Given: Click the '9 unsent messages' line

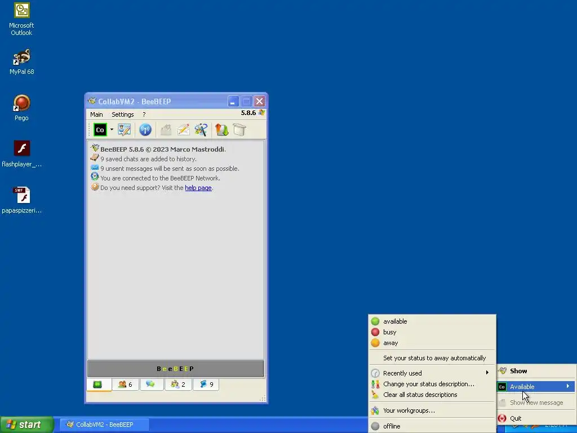Looking at the screenshot, I should 170,169.
